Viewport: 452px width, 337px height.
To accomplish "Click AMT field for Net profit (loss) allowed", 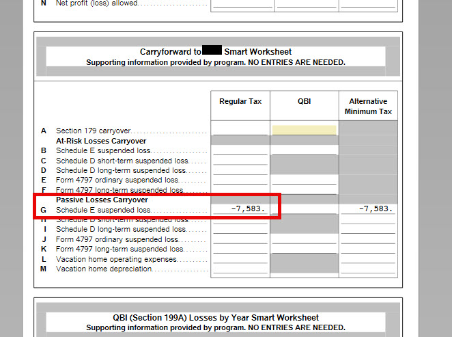I will click(368, 3).
